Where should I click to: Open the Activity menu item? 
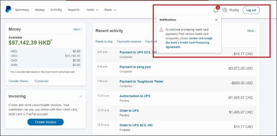56,10
